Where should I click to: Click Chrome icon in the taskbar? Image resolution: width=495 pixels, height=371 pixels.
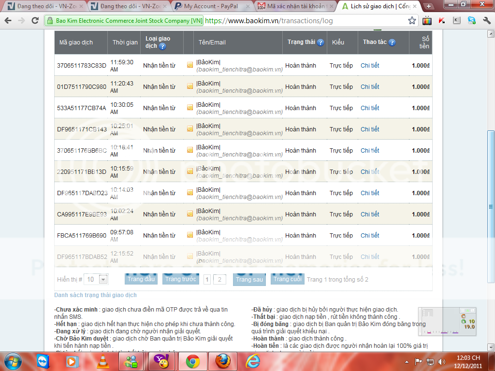(x=192, y=361)
